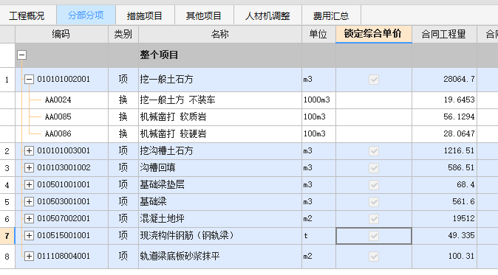Click name cell 混凝土地坪
Screen dimensions: 498x275
tap(219, 219)
